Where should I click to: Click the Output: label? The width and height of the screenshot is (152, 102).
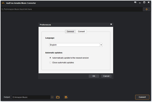tap(7, 97)
